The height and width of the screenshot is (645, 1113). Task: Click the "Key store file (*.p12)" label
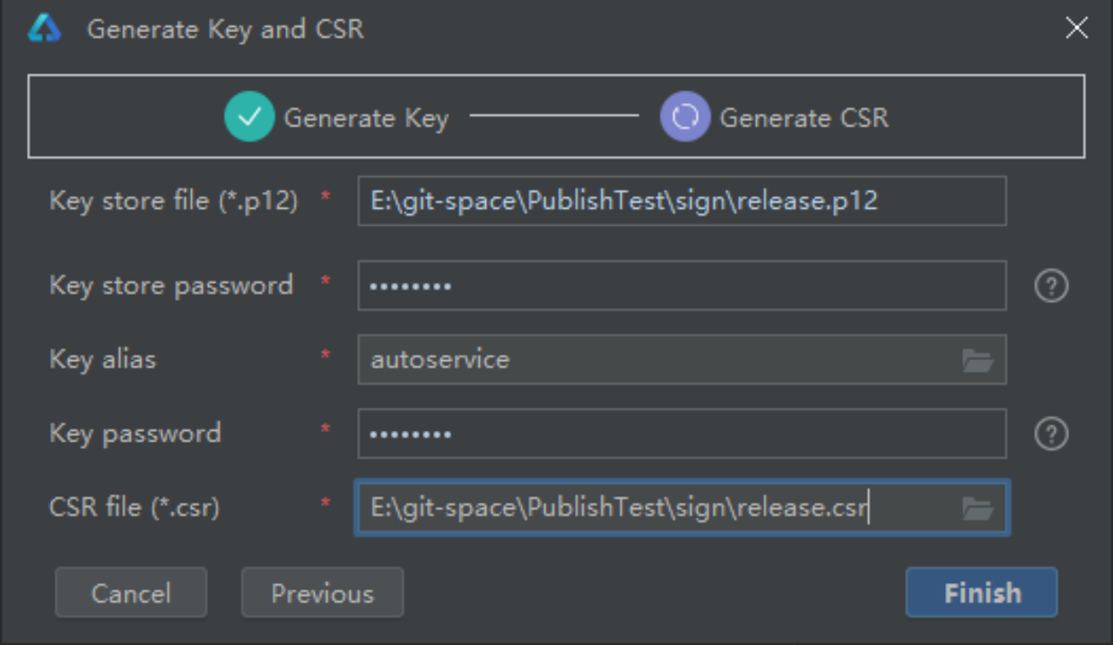(x=173, y=201)
